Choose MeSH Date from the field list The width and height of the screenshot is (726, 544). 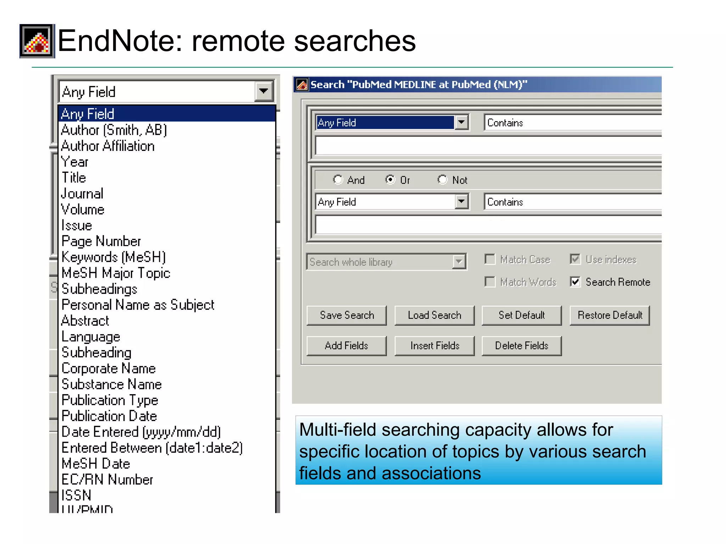pos(167,464)
